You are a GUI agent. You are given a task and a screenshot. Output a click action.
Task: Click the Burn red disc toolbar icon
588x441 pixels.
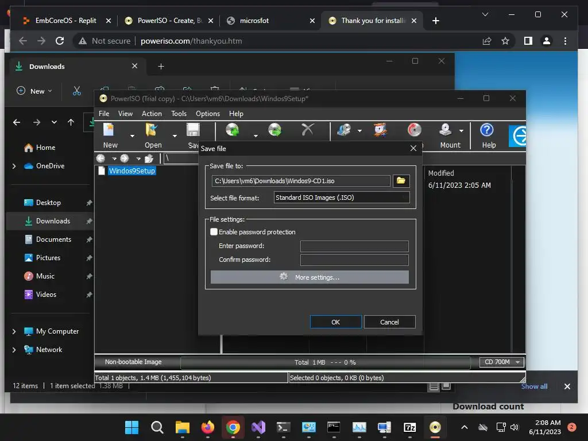click(x=415, y=130)
